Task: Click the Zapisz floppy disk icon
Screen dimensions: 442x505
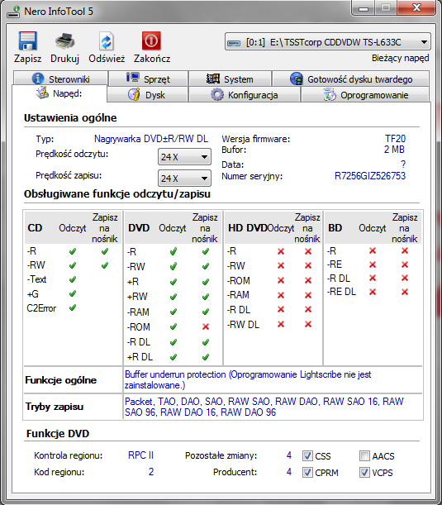Action: click(x=28, y=40)
